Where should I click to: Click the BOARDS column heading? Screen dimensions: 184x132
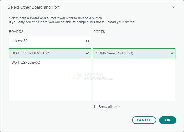16,32
